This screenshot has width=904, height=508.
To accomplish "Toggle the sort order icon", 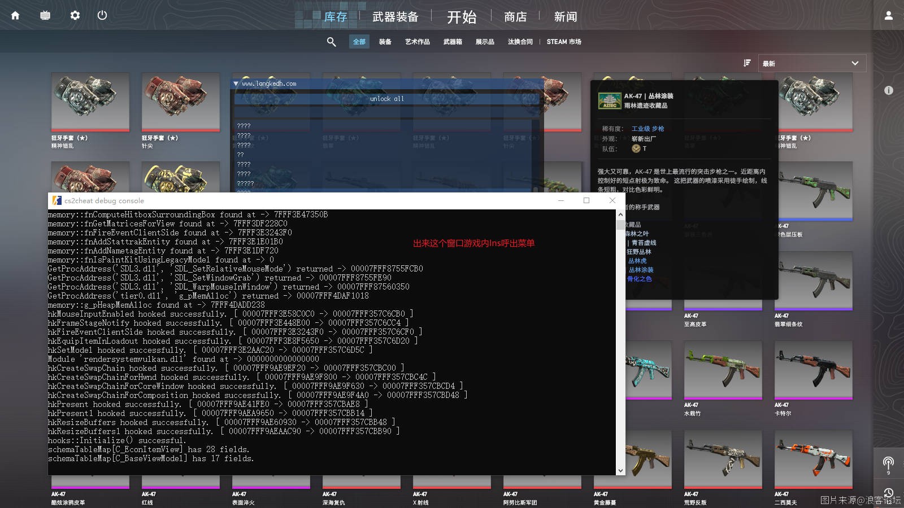I will 747,63.
